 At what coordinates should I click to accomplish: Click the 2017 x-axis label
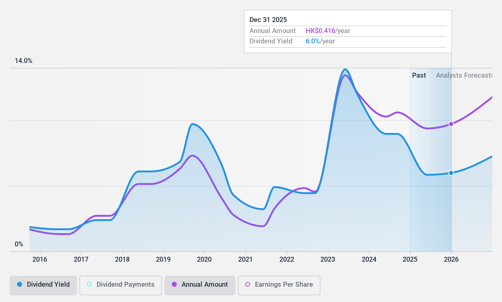click(81, 260)
